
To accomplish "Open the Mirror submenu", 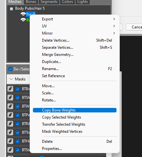I will (75, 33).
